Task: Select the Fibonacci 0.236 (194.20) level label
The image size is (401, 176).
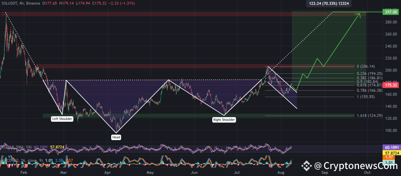Action: (369, 73)
